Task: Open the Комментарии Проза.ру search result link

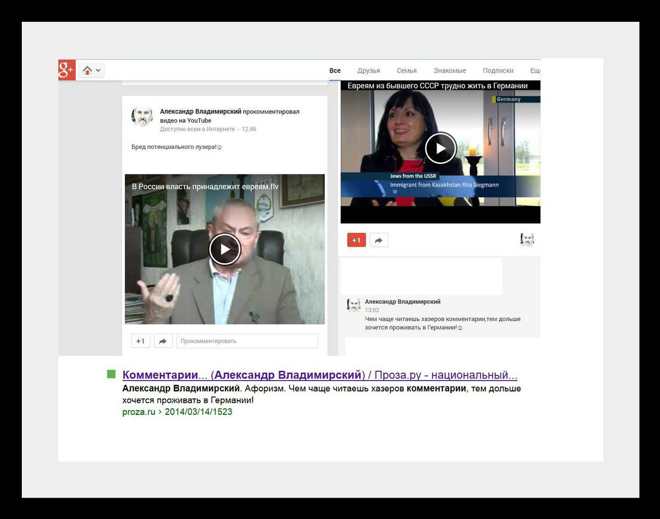Action: click(x=320, y=375)
